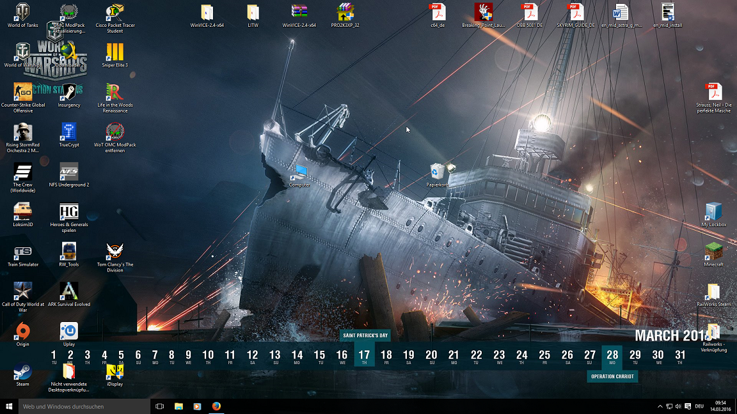Viewport: 737px width, 414px height.
Task: Select the WinVICE-2.4-x64 folder icon
Action: click(x=207, y=15)
